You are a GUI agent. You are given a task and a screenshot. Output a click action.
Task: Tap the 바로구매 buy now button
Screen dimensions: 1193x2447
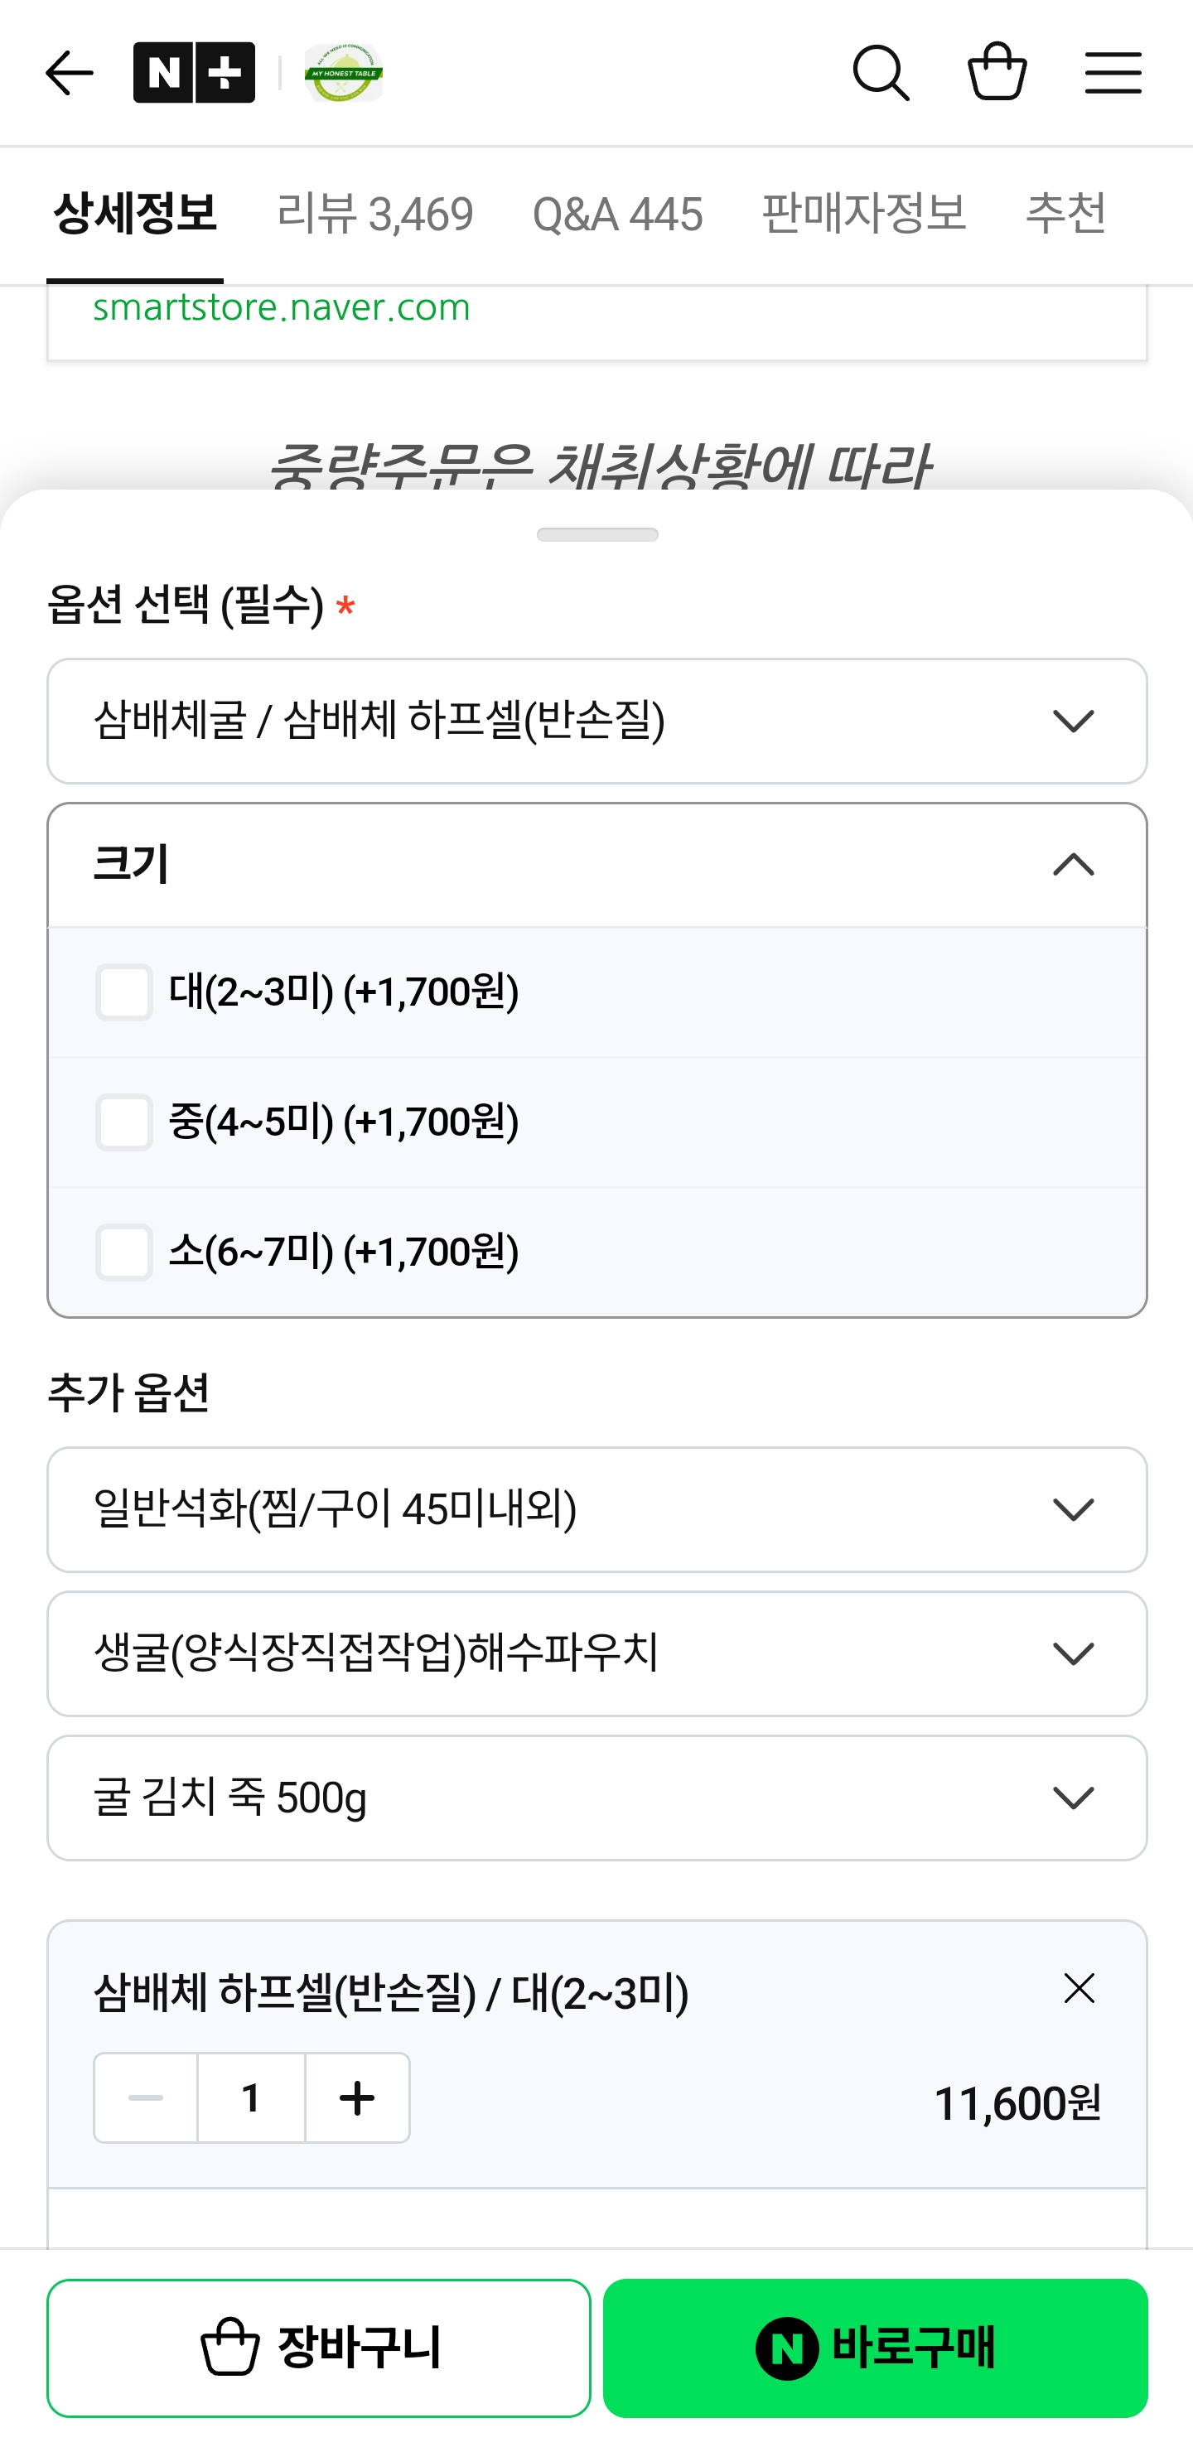coord(875,2348)
